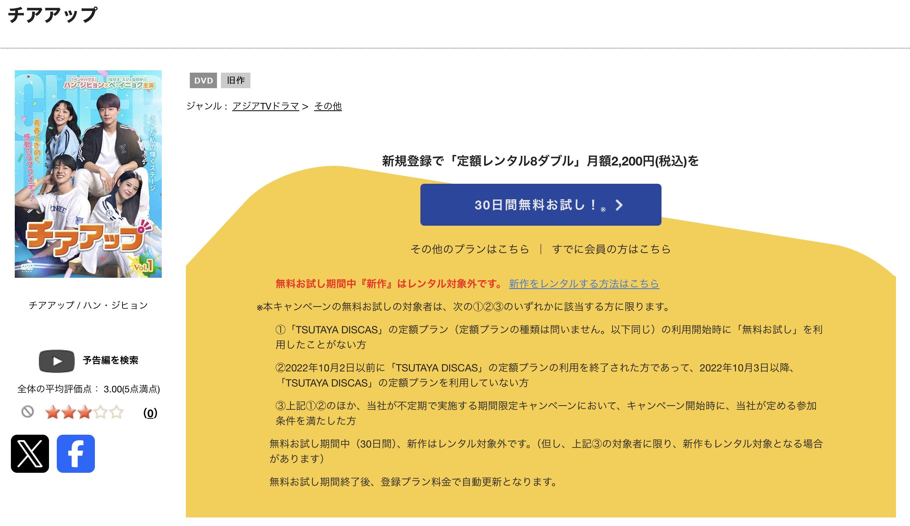Open 新作をレンタルする方法はこちら link
The height and width of the screenshot is (526, 910).
pos(584,284)
